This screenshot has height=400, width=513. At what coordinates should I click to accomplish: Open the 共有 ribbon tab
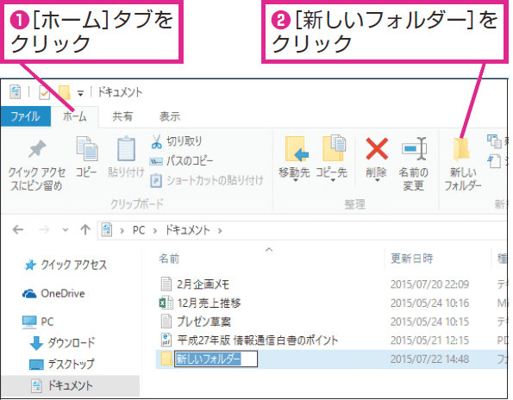tap(122, 116)
